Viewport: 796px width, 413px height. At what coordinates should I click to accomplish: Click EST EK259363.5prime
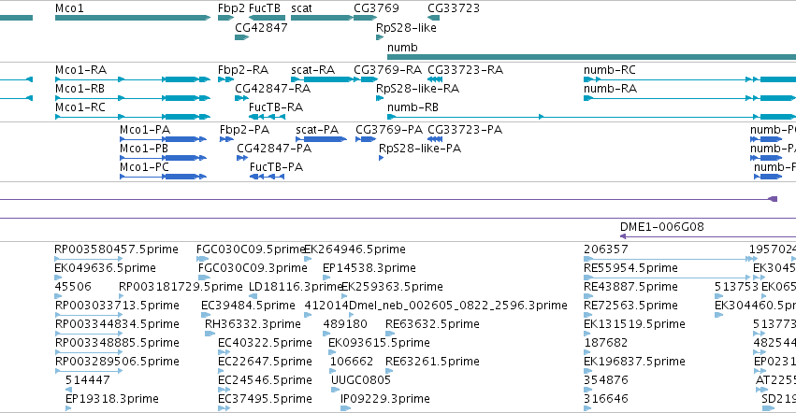345,296
